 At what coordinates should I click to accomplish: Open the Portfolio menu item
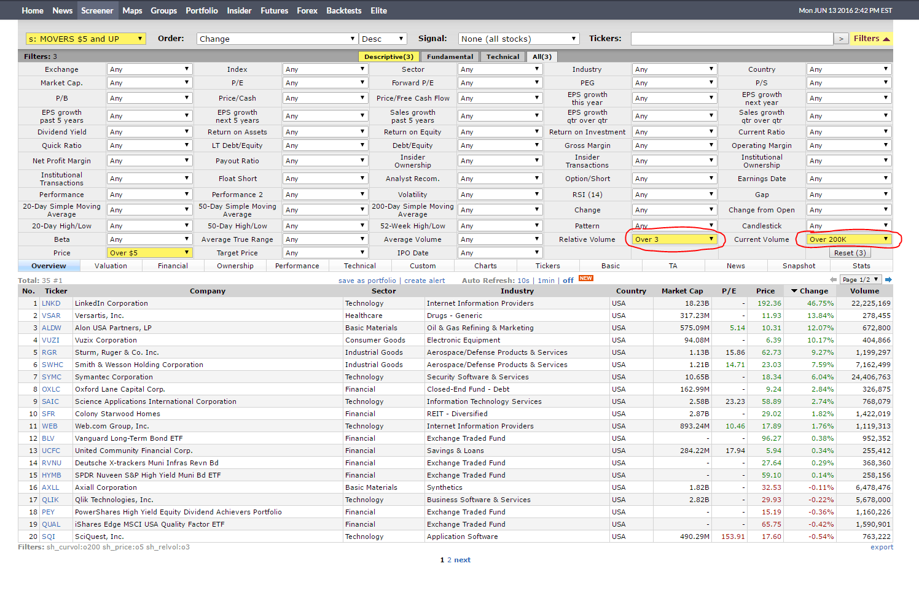[201, 10]
